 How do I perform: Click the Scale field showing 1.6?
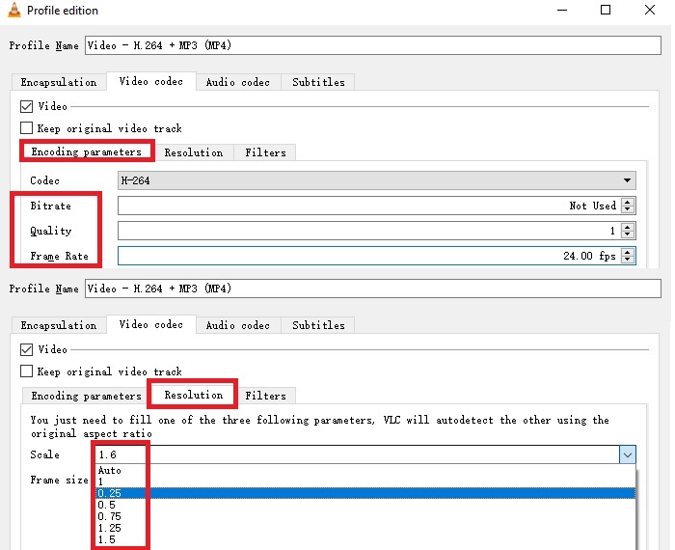[358, 454]
